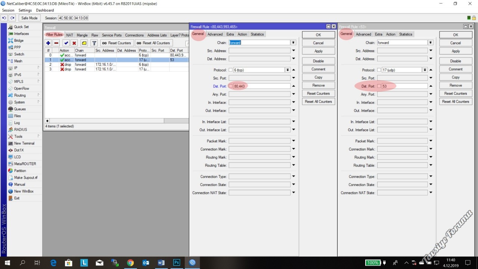The width and height of the screenshot is (478, 269).
Task: Open Google Chrome from the taskbar
Action: point(130,263)
